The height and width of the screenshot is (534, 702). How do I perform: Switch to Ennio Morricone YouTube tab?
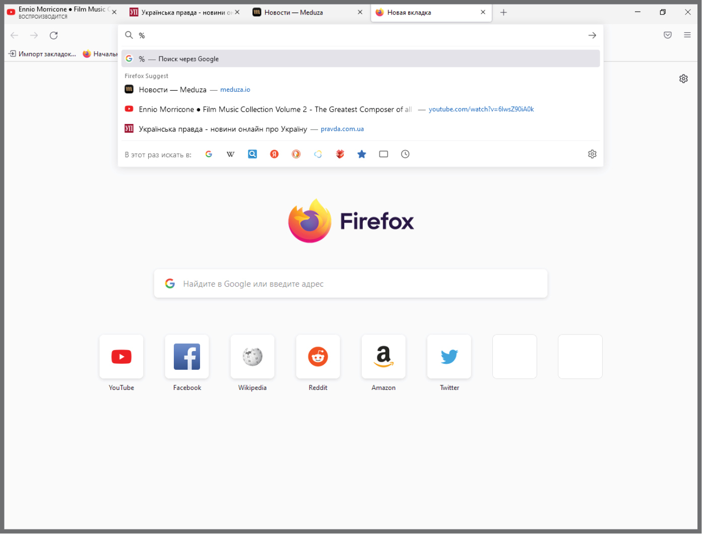(x=61, y=13)
